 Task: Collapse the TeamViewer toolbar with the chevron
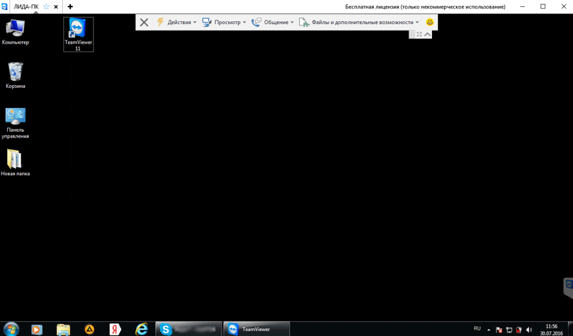pyautogui.click(x=427, y=34)
